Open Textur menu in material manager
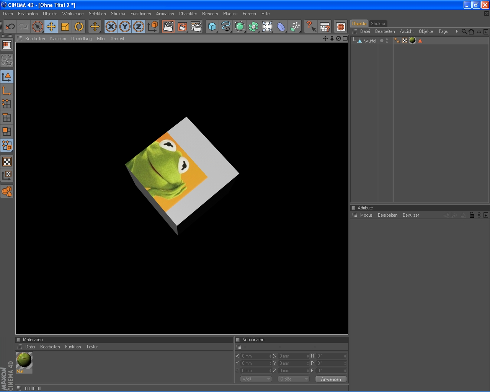Viewport: 490px width, 392px height. (x=92, y=347)
